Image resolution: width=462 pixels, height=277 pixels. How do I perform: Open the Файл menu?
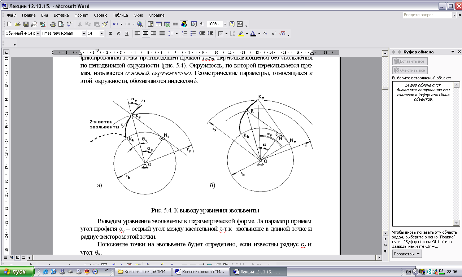[x=12, y=15]
